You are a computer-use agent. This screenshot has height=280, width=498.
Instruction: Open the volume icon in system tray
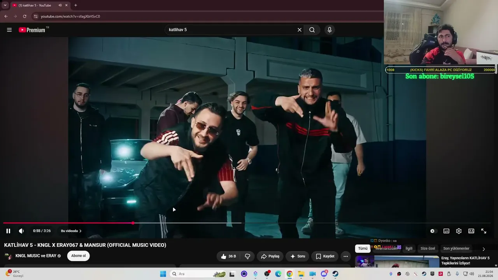(x=472, y=274)
